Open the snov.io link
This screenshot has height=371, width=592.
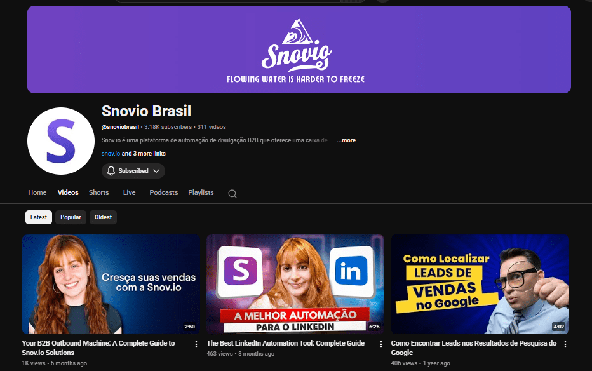pyautogui.click(x=111, y=154)
